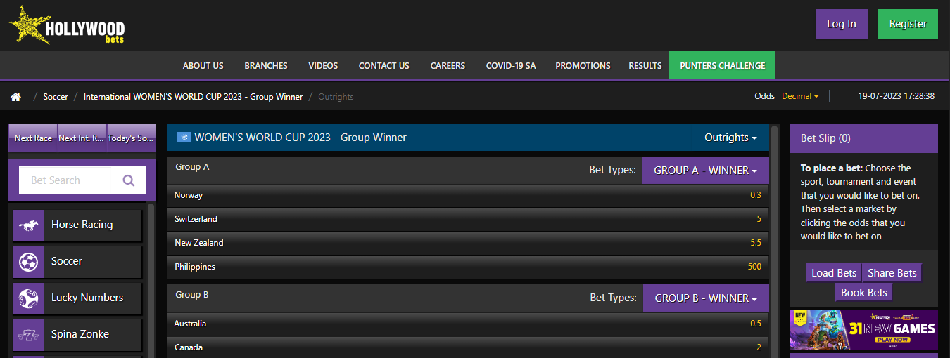950x358 pixels.
Task: Open the VIDEOS menu item
Action: tap(323, 66)
